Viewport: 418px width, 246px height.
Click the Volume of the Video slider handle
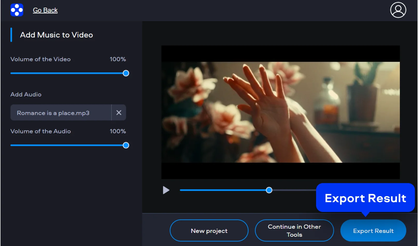click(x=126, y=73)
